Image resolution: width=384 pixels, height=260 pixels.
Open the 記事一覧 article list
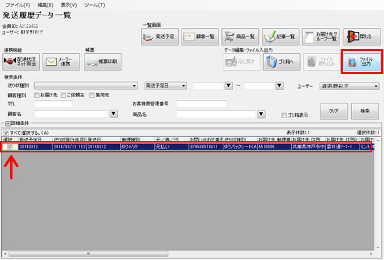(x=281, y=37)
